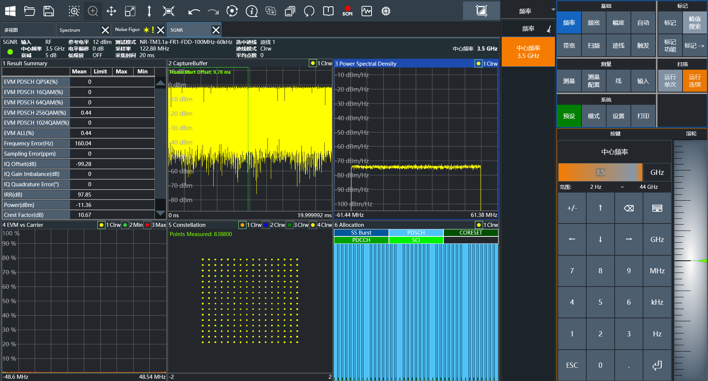This screenshot has width=708, height=381.
Task: Click the ESC key on keypad
Action: (x=572, y=365)
